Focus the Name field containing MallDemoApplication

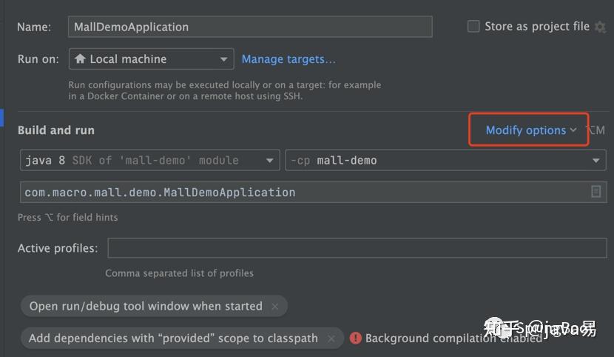250,27
